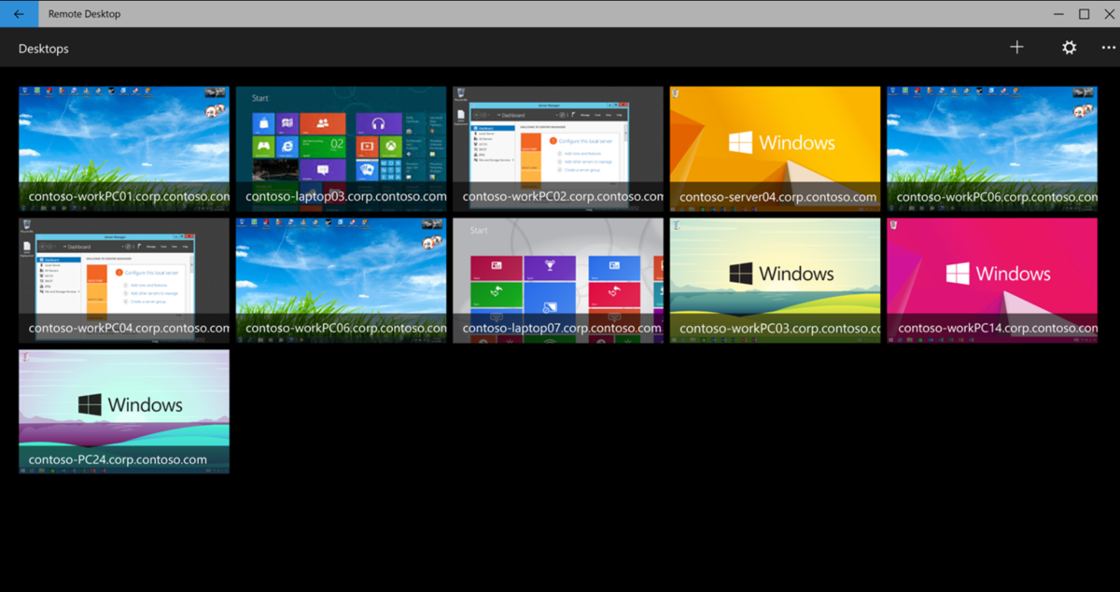Connect to contoso-PC24 desktop

124,412
